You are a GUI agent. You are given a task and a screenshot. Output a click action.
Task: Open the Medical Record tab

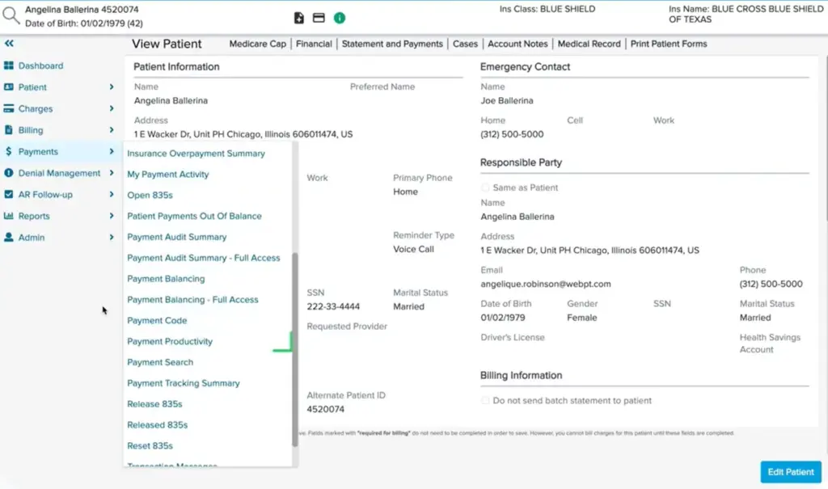(x=589, y=44)
